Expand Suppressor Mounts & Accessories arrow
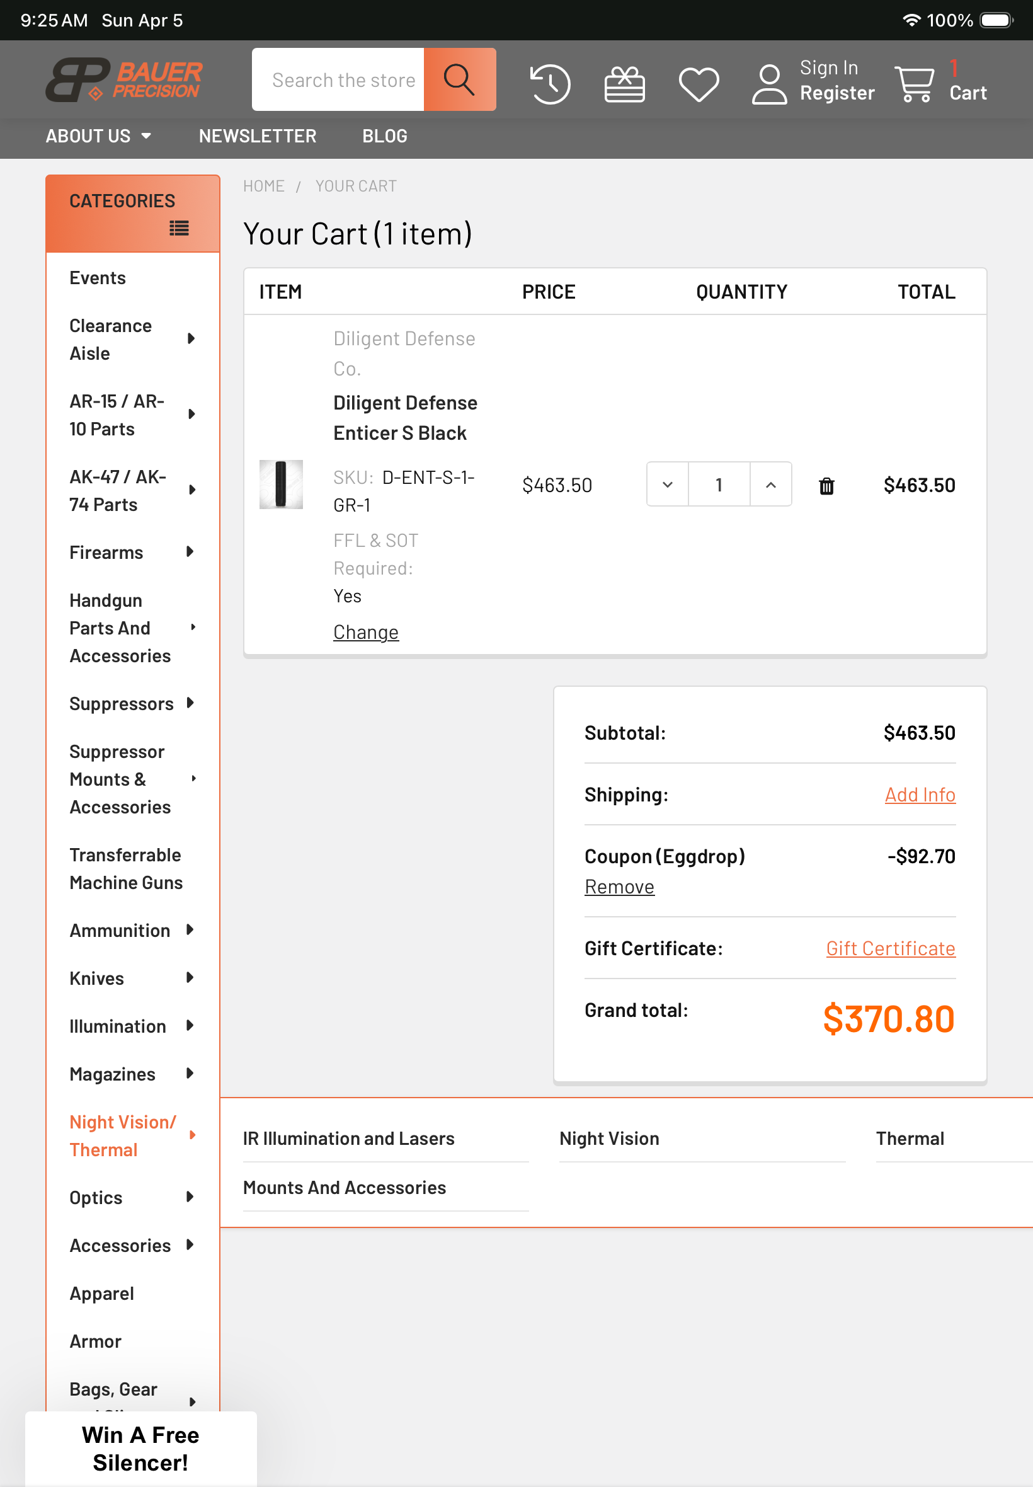 (x=193, y=779)
